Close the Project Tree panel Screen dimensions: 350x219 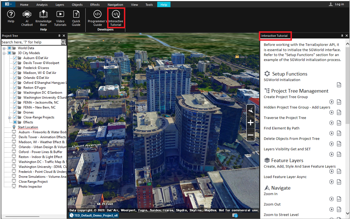(64, 36)
